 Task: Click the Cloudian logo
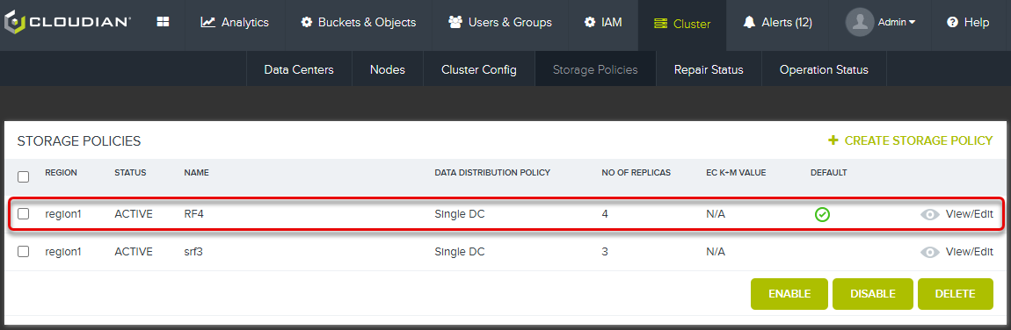click(68, 23)
